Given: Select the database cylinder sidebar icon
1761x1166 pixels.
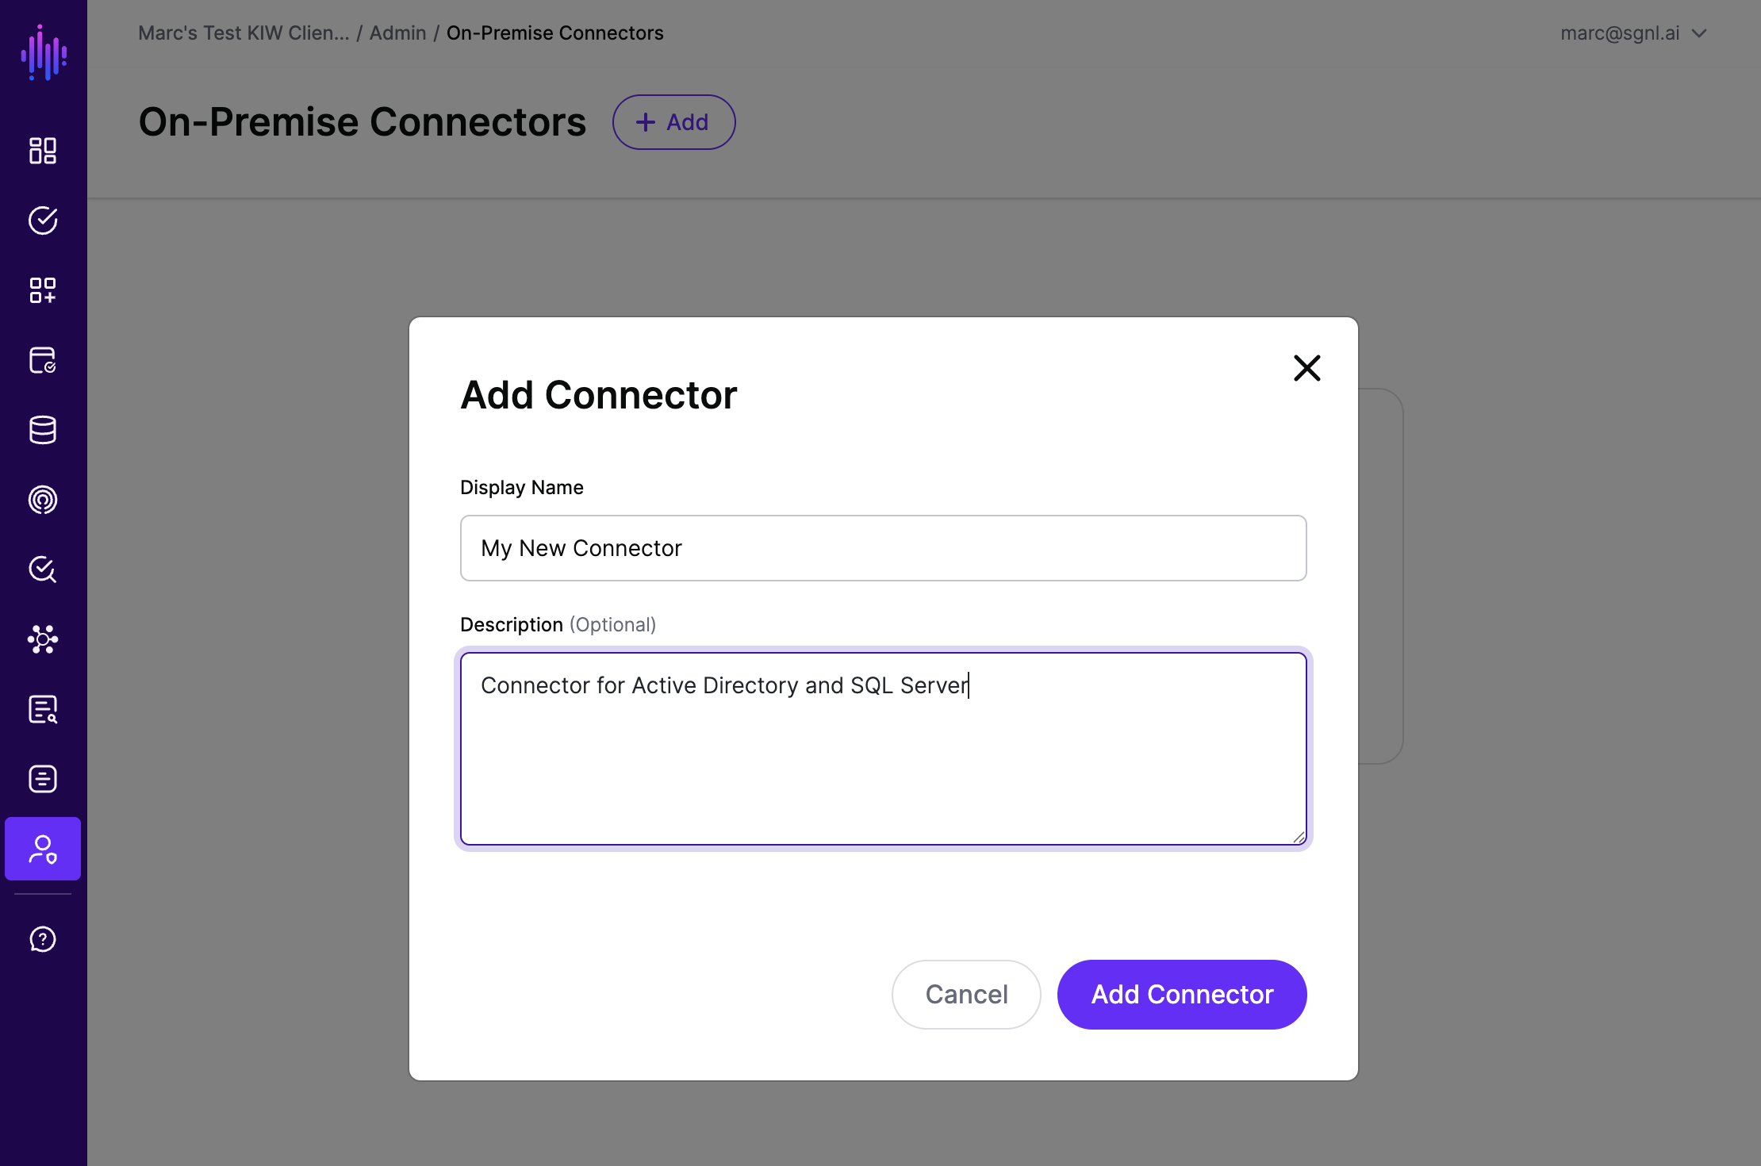Looking at the screenshot, I should tap(43, 430).
